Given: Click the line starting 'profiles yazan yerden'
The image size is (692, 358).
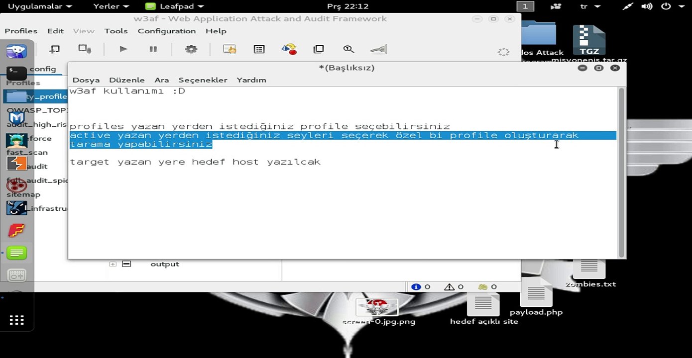Looking at the screenshot, I should (260, 126).
